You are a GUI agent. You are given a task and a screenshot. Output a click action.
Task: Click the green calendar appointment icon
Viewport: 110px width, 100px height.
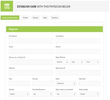7,6
